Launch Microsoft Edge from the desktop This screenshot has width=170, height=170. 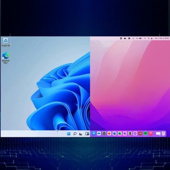coord(5,58)
